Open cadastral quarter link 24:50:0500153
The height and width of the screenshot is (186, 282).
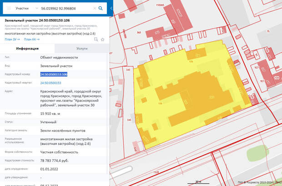tap(50, 83)
